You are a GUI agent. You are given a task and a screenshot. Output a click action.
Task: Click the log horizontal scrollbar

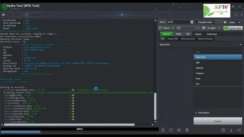69,124
